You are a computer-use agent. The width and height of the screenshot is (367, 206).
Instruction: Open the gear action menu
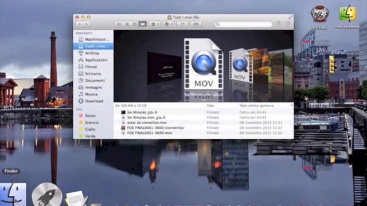(169, 24)
